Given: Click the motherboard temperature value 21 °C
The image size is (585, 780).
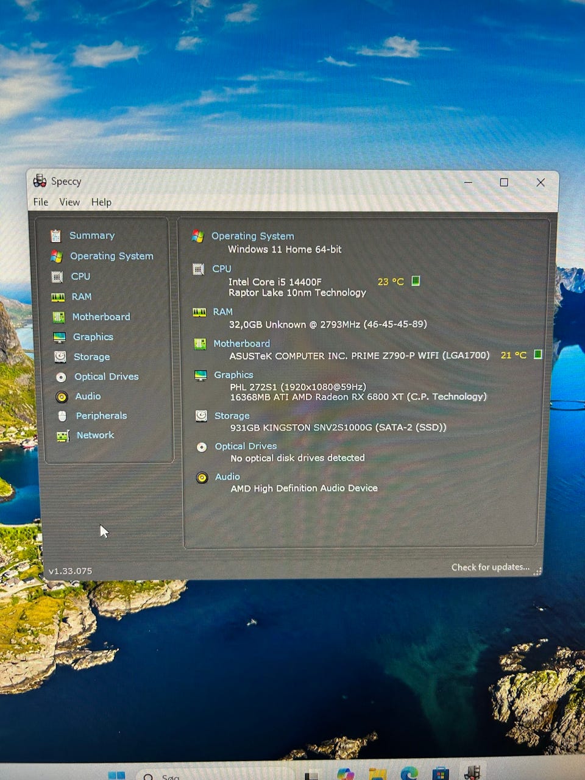Looking at the screenshot, I should 513,355.
